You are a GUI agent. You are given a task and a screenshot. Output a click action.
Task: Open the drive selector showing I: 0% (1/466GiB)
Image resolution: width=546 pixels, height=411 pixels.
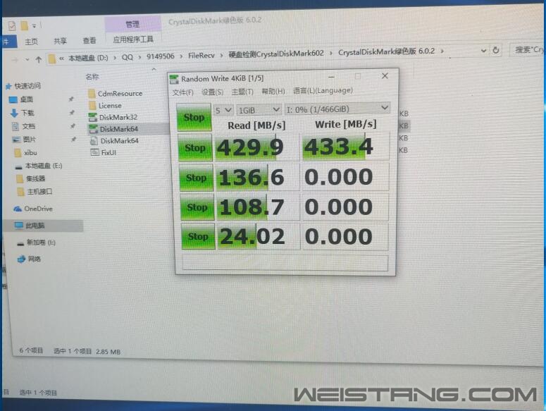[337, 109]
